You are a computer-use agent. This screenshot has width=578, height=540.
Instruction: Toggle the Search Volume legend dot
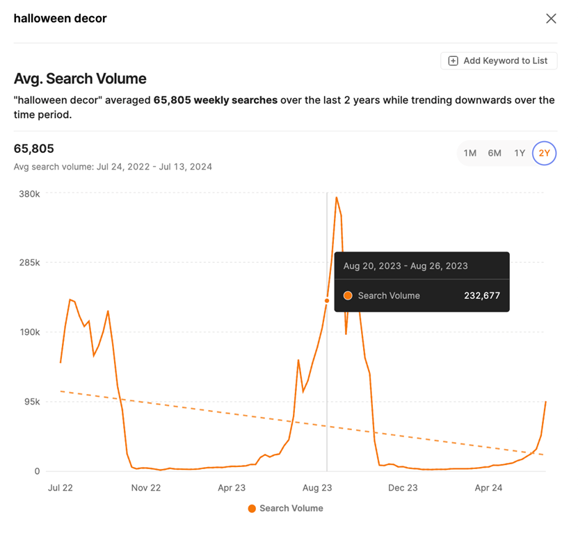(252, 509)
